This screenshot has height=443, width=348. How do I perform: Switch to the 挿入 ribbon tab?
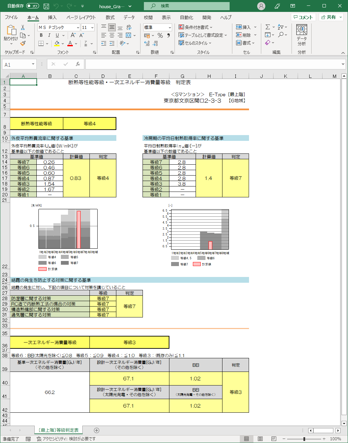(x=52, y=17)
